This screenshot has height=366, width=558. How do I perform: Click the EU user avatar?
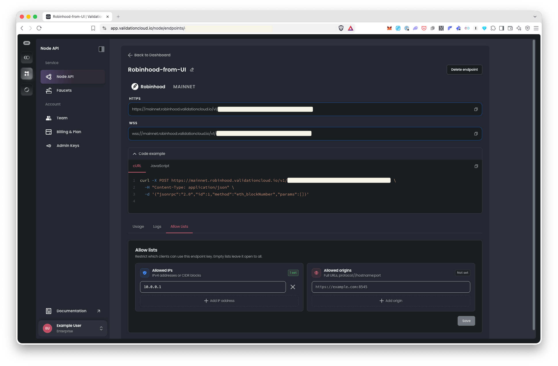(x=47, y=328)
